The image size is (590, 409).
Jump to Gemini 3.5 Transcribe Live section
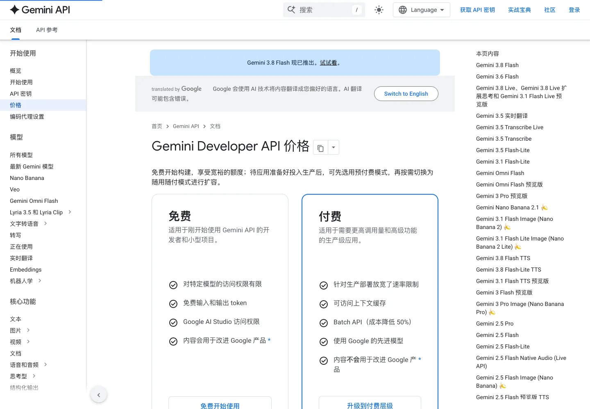[510, 127]
